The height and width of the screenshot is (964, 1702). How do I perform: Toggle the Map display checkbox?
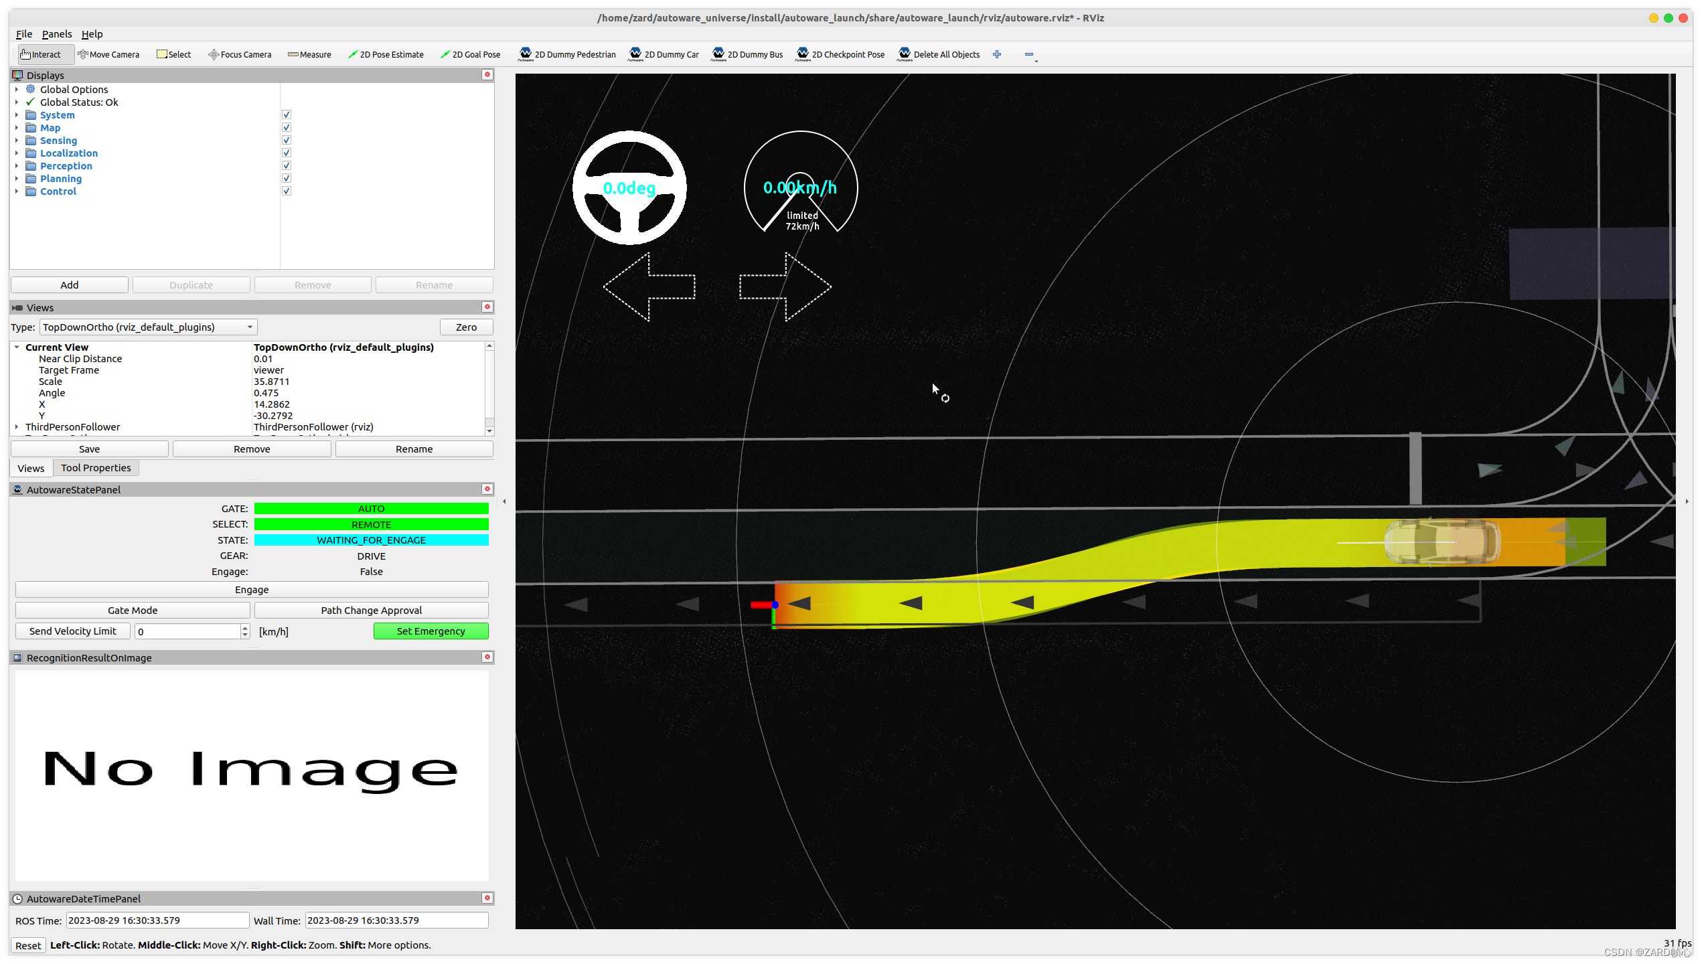tap(287, 128)
